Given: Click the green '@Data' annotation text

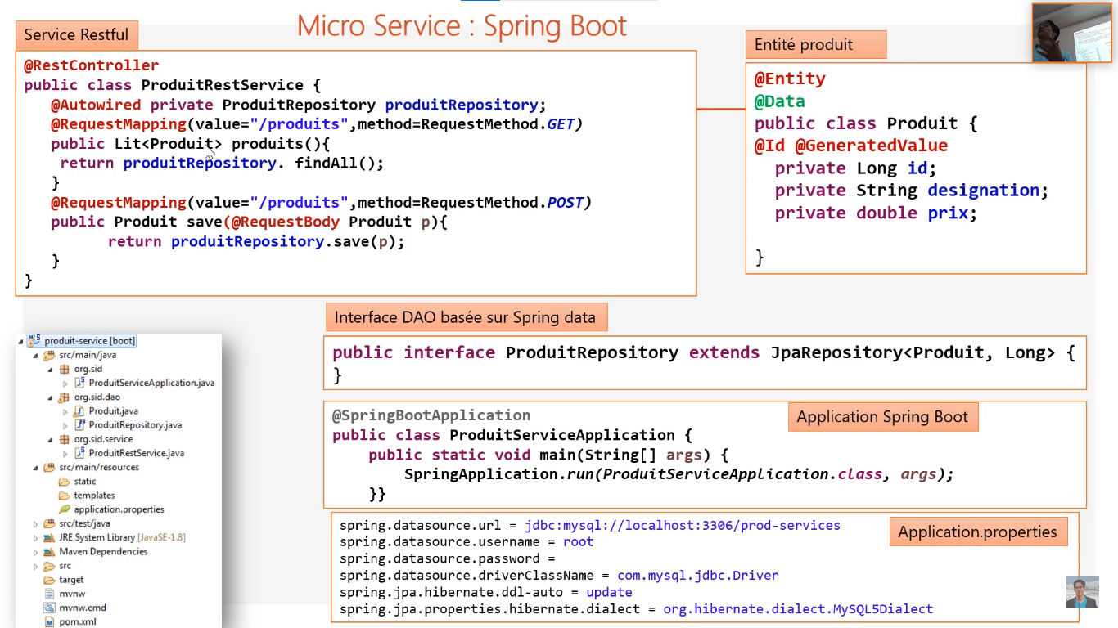Looking at the screenshot, I should 780,101.
